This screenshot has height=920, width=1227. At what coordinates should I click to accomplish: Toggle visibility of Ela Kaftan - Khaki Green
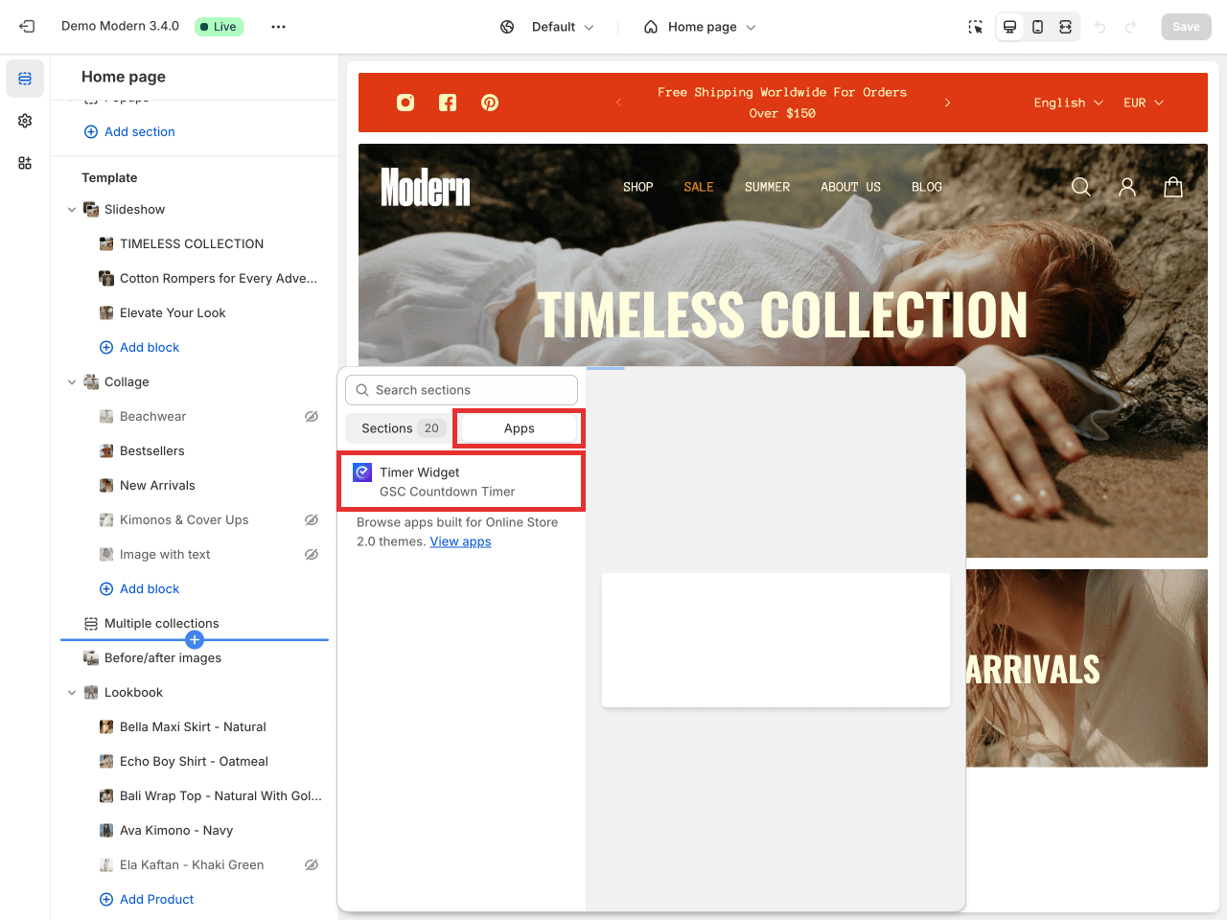pos(312,865)
